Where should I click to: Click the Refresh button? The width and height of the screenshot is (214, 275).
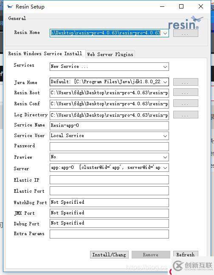tap(186, 255)
